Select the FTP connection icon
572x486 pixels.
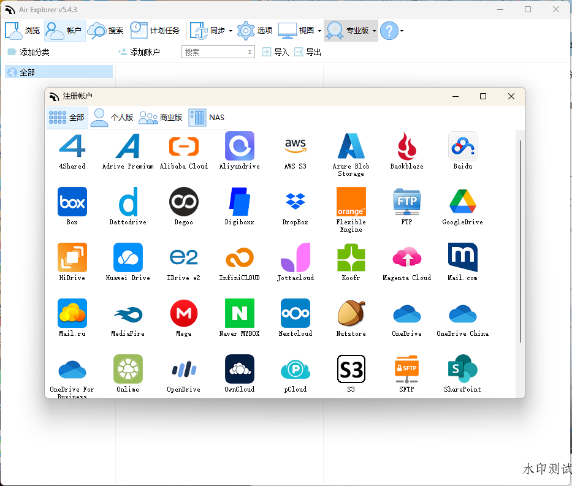click(x=406, y=202)
